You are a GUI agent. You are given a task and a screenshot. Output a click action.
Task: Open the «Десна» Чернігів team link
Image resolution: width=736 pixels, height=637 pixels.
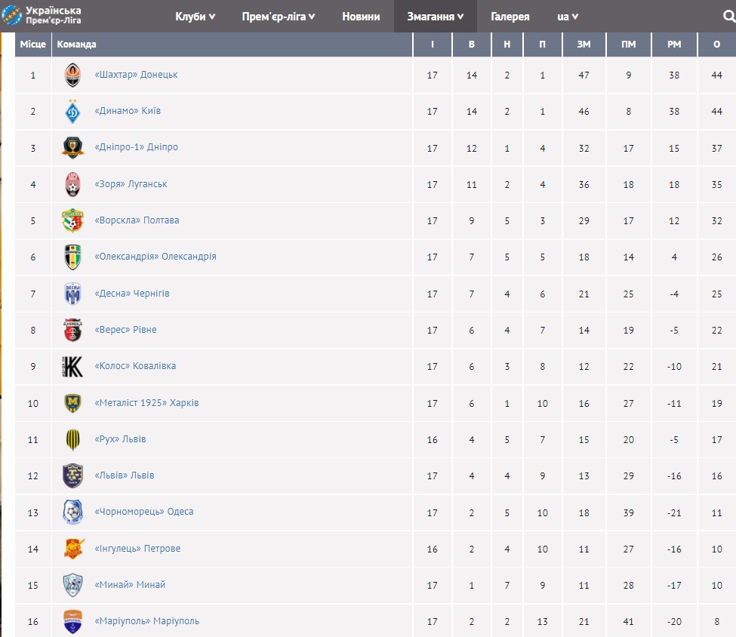click(132, 294)
